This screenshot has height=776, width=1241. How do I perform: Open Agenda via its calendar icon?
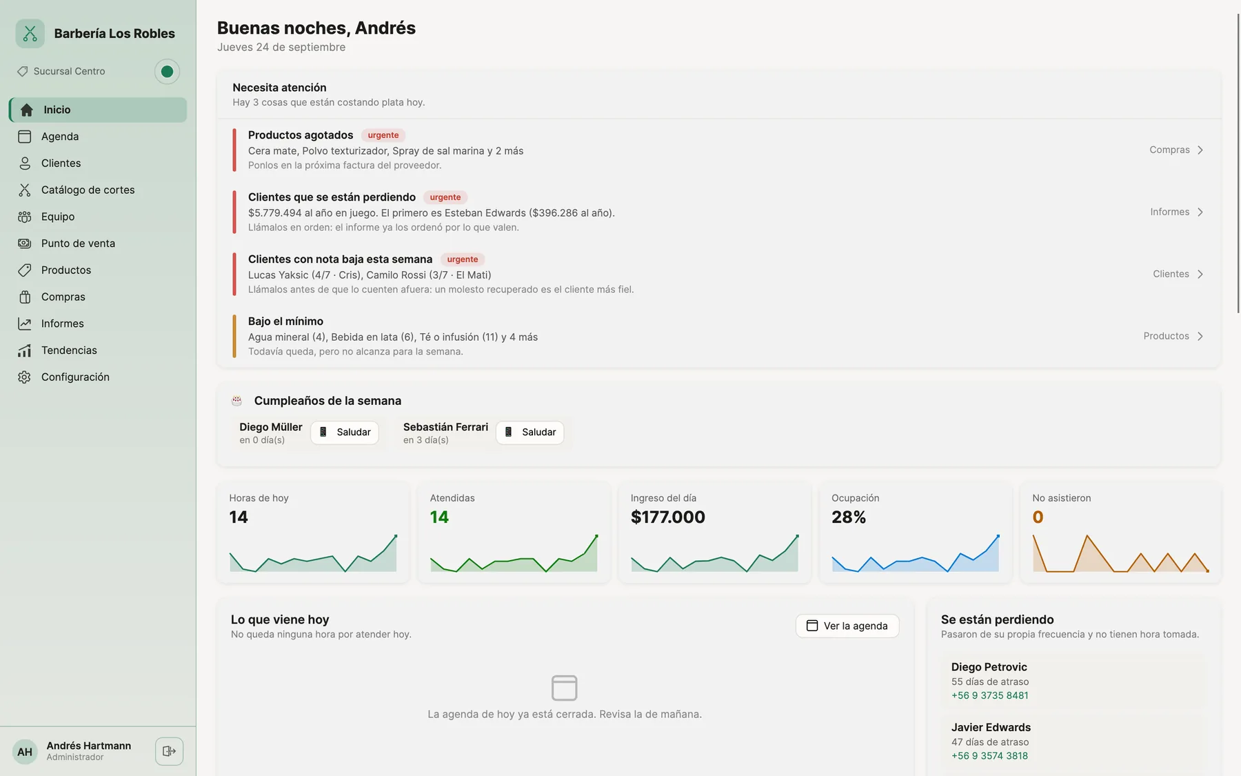tap(25, 137)
